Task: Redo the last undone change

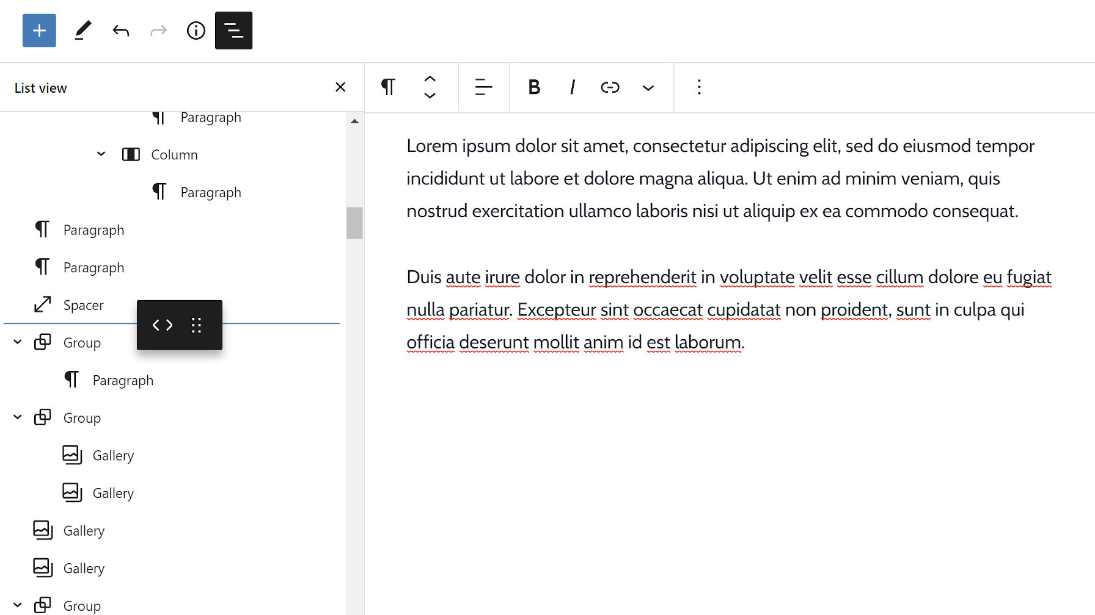Action: tap(158, 31)
